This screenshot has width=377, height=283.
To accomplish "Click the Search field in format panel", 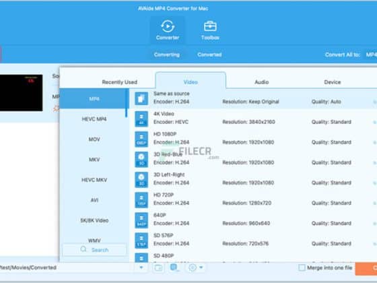I will pos(94,249).
